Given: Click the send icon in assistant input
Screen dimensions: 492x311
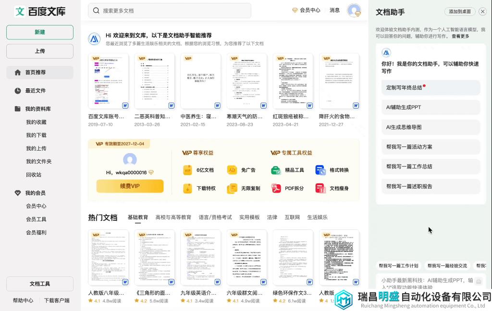Looking at the screenshot, I should (x=479, y=281).
